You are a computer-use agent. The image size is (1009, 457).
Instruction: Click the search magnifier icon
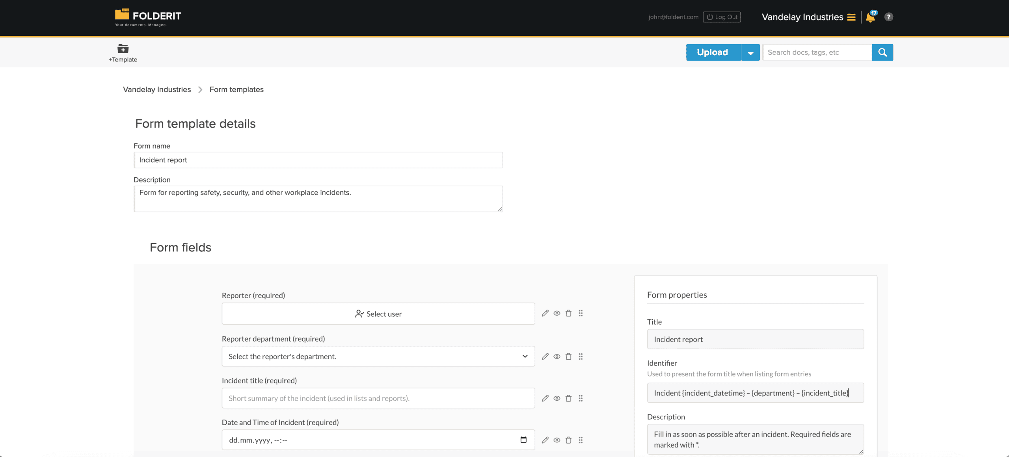(x=882, y=52)
